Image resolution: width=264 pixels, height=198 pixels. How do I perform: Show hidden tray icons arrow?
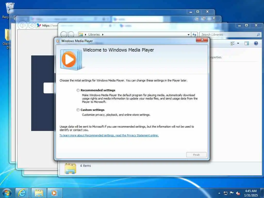(x=219, y=193)
